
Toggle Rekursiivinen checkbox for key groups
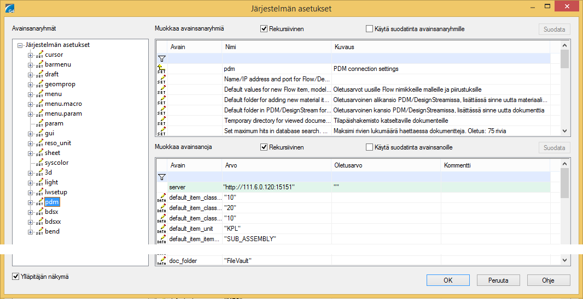pos(264,29)
